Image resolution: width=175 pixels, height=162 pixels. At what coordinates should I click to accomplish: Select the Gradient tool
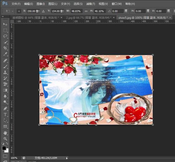click(5, 90)
